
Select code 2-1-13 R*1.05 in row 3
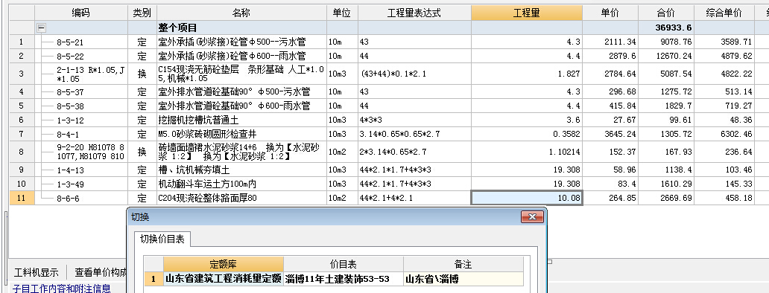pos(91,74)
